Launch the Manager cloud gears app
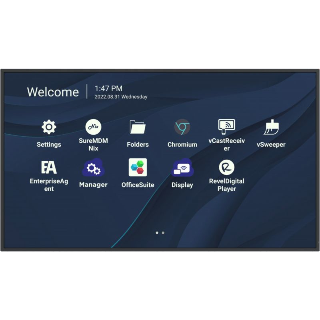Viewport: 320px width, 320px height. click(x=93, y=167)
